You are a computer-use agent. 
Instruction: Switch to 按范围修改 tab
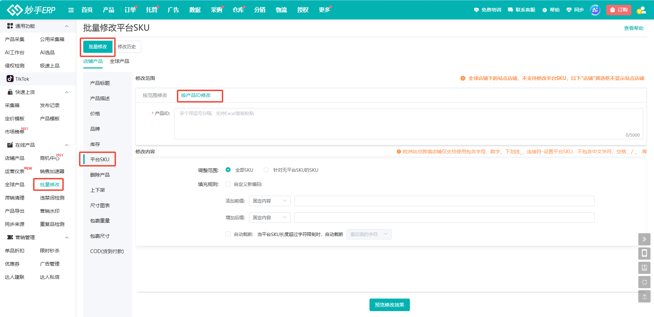pos(155,95)
